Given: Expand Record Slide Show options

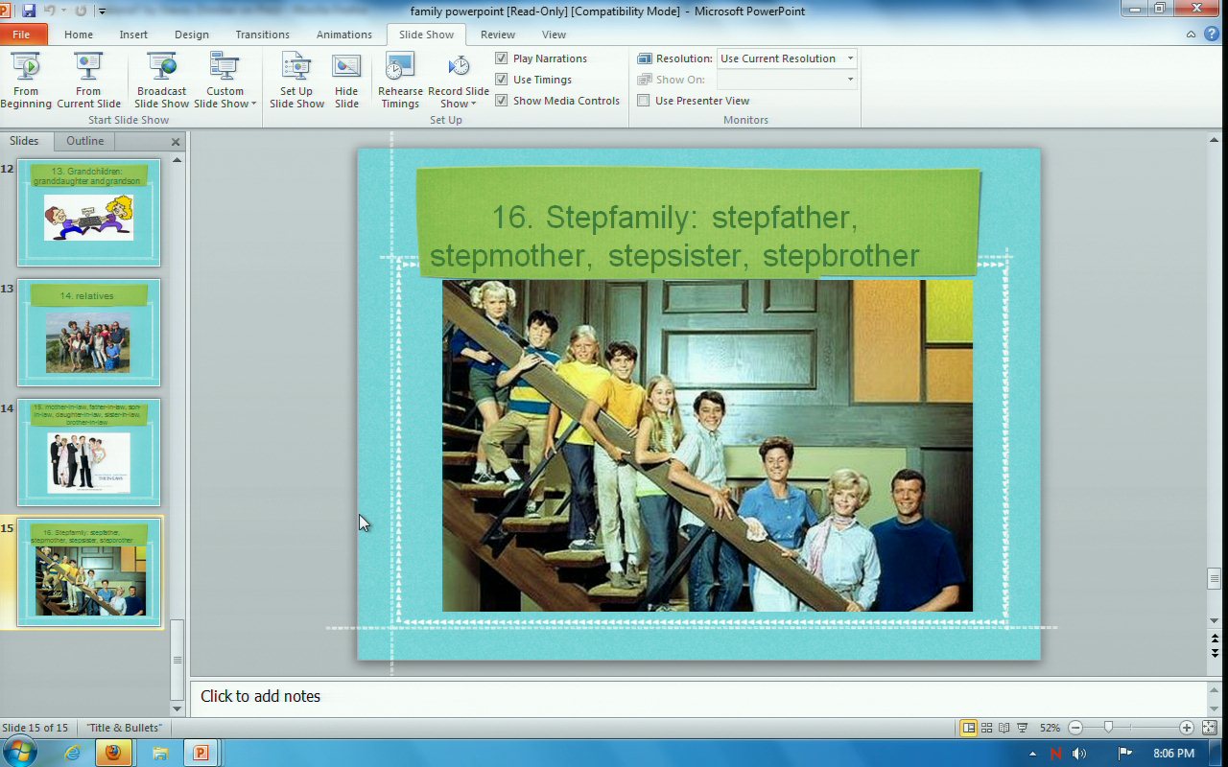Looking at the screenshot, I should pyautogui.click(x=459, y=104).
